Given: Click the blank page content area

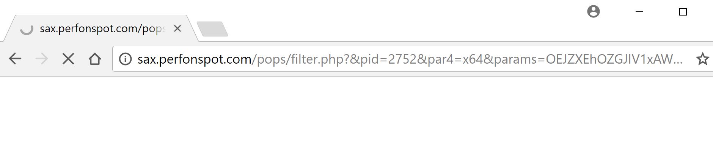Looking at the screenshot, I should tap(356, 116).
